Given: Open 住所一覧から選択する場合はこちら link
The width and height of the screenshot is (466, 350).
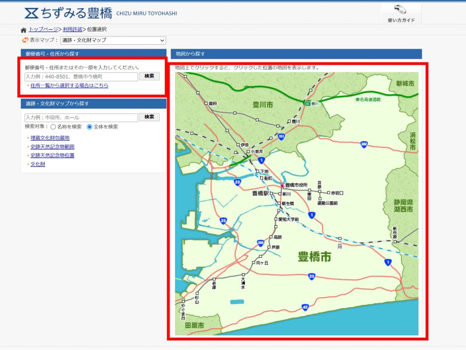Looking at the screenshot, I should [69, 86].
